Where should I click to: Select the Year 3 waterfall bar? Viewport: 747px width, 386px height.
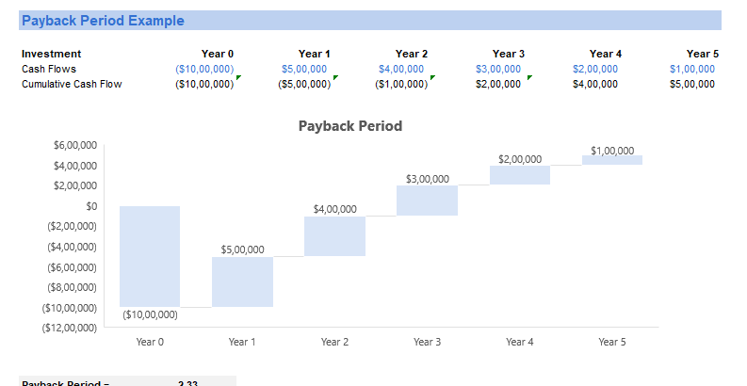427,201
